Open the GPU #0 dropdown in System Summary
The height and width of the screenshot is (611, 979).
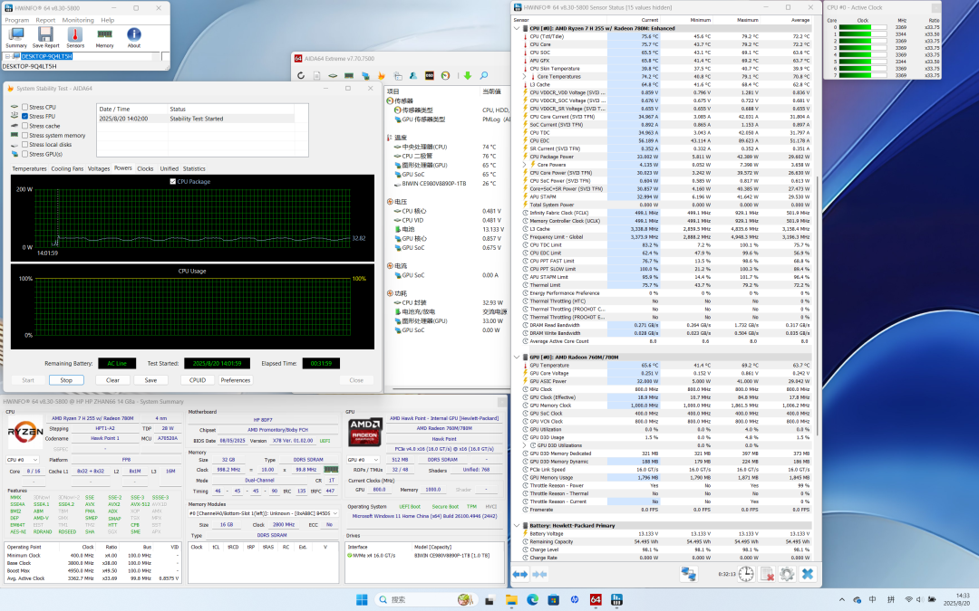pyautogui.click(x=363, y=460)
